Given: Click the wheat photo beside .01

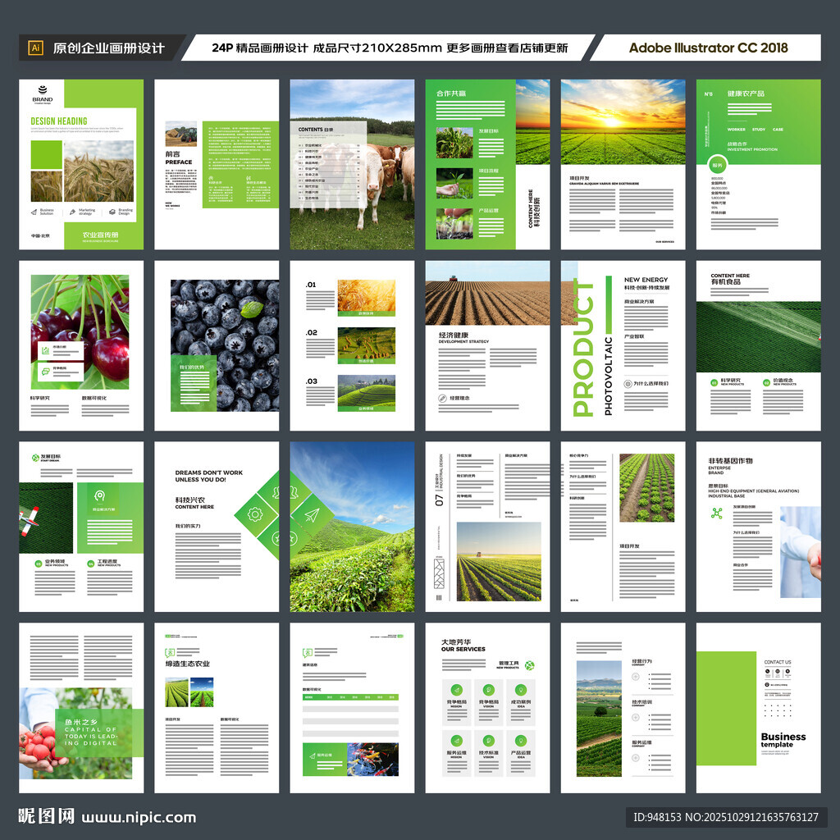Looking at the screenshot, I should point(367,297).
